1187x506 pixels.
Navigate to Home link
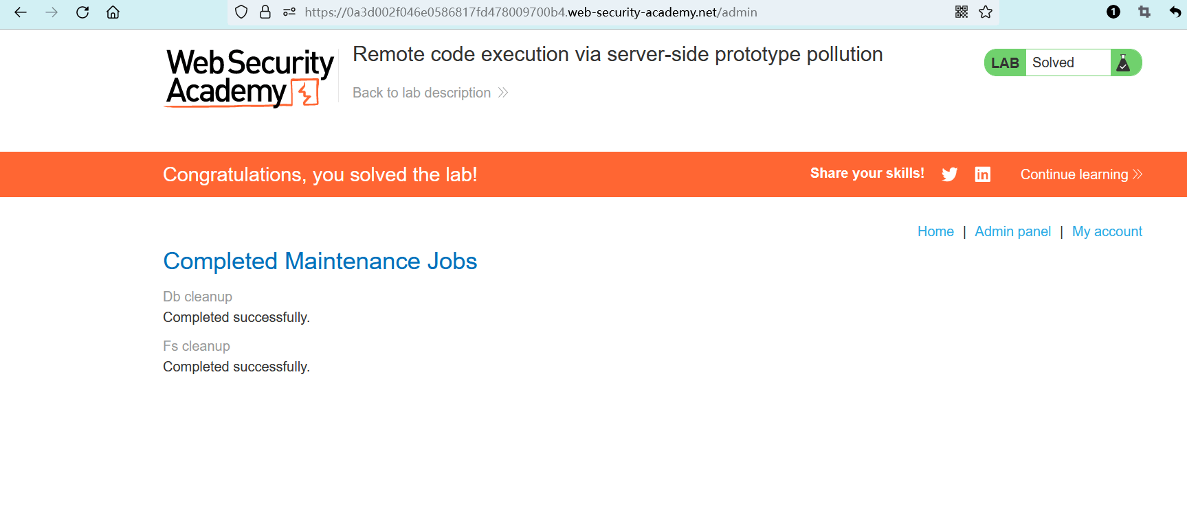point(935,231)
